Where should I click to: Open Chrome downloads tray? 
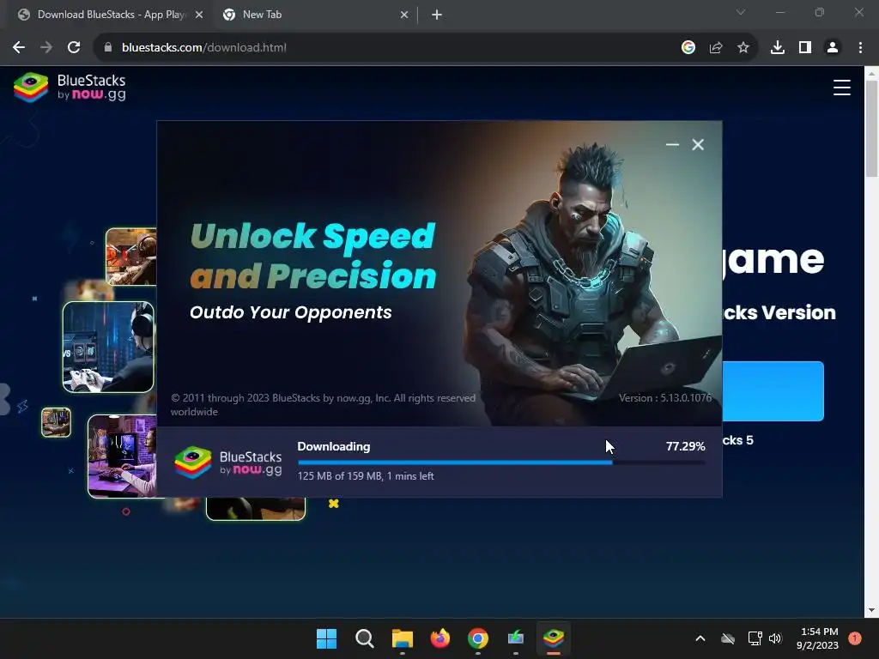(778, 48)
